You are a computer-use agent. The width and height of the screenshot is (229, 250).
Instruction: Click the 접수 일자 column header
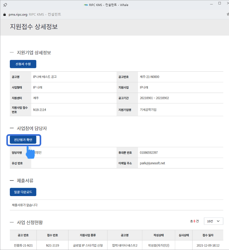click(208, 235)
